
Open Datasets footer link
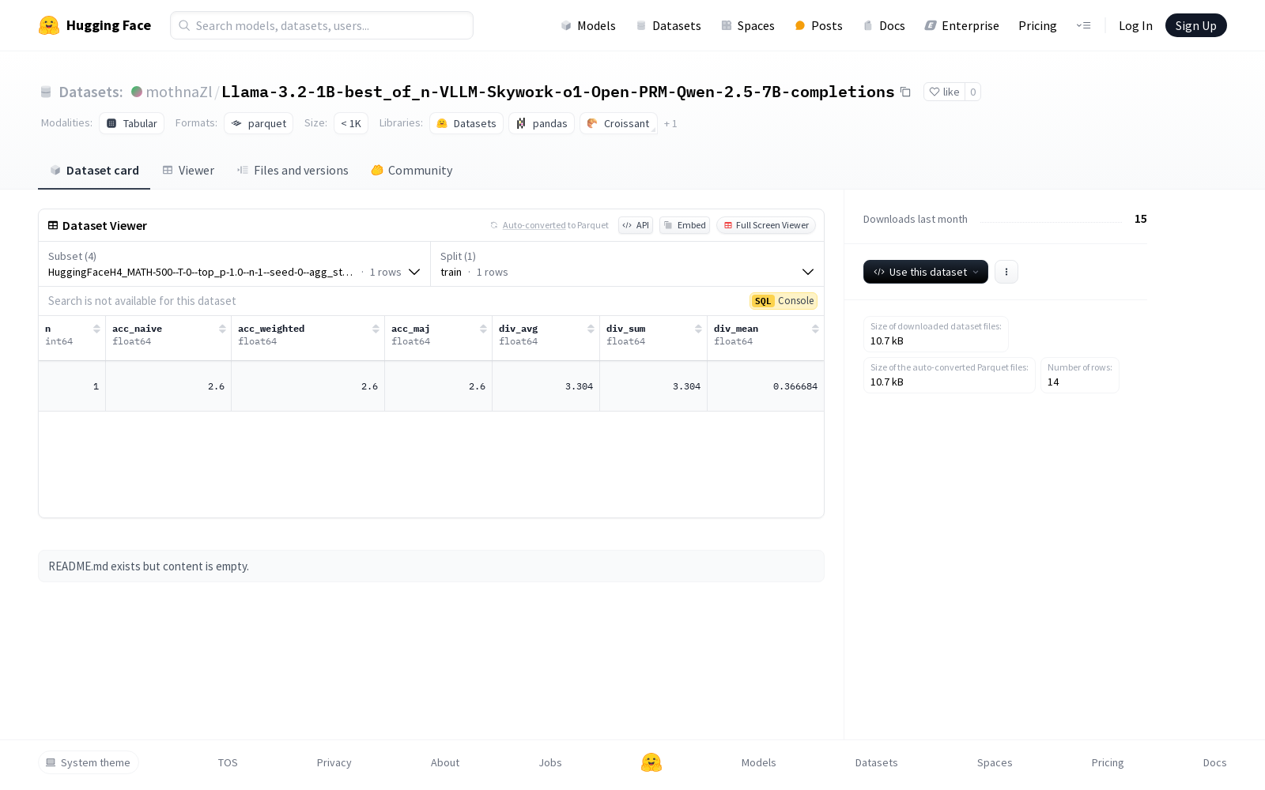(x=876, y=762)
